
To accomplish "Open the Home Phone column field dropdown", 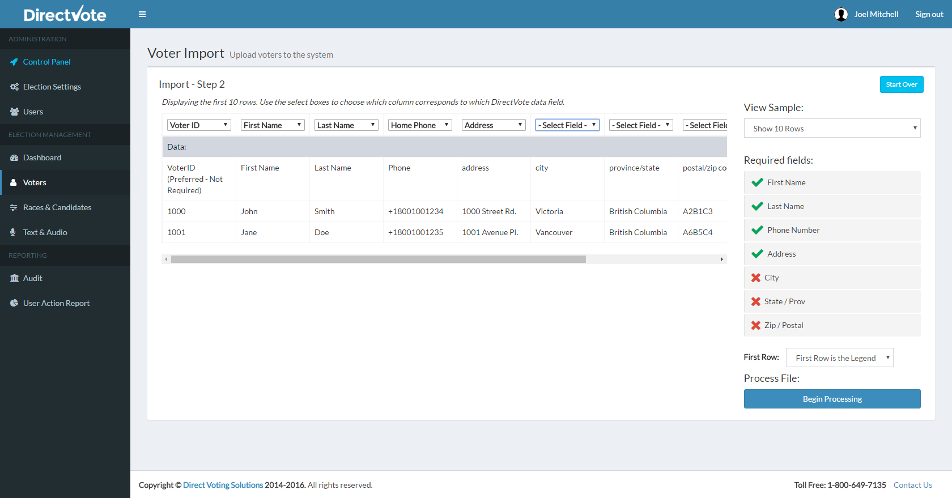I will [x=420, y=125].
